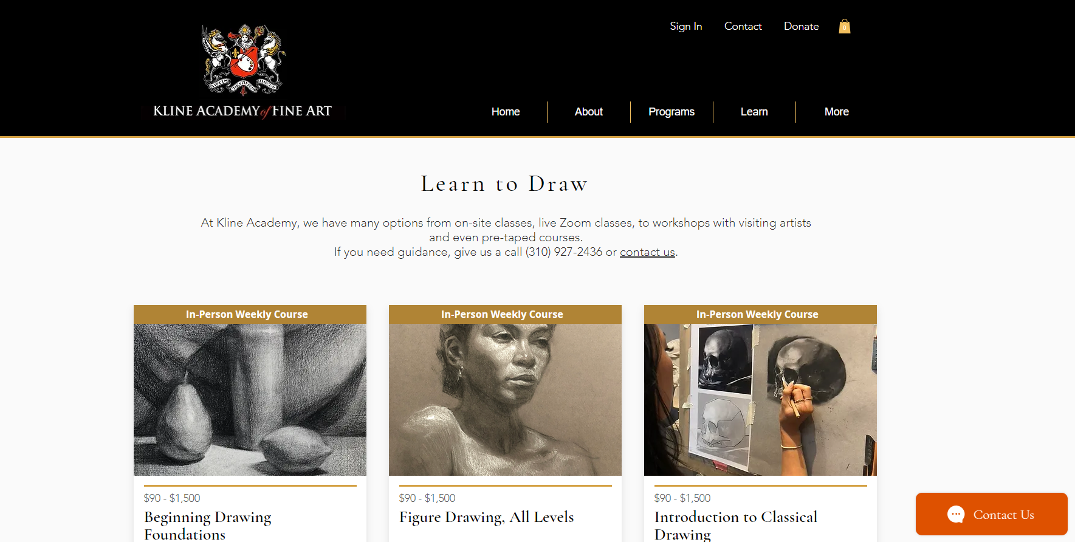The image size is (1075, 542).
Task: Open the Contact link in header
Action: click(743, 26)
